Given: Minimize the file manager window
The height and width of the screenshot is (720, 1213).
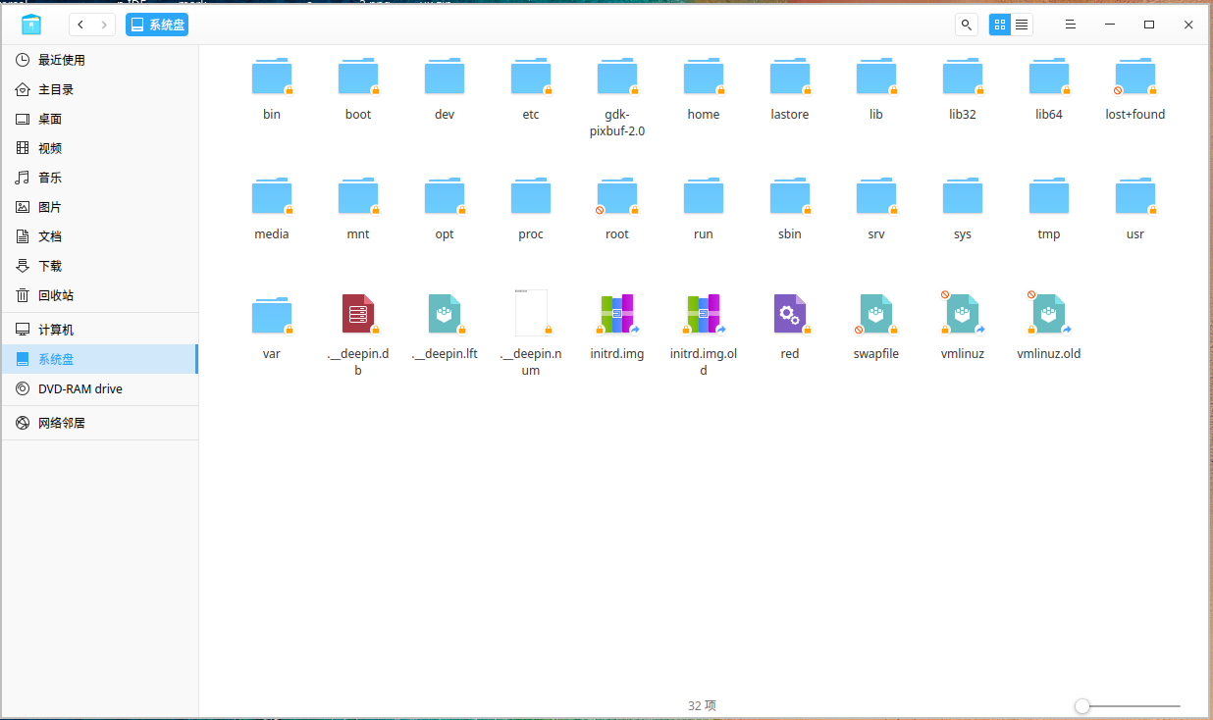Looking at the screenshot, I should (1110, 25).
